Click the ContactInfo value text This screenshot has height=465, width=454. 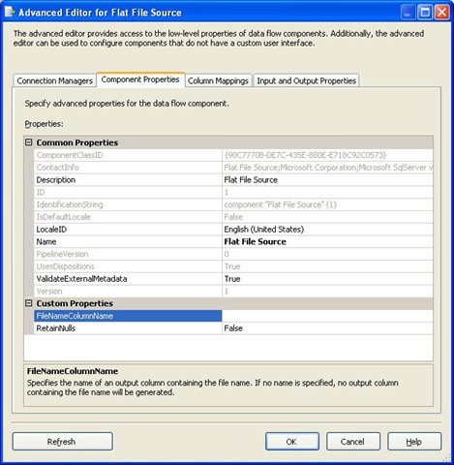[328, 168]
